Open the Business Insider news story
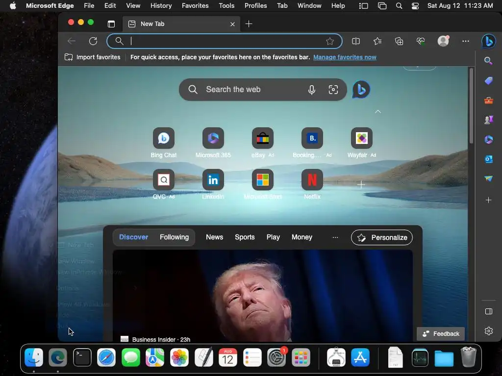Screen dimensions: 502x376 click(x=263, y=296)
